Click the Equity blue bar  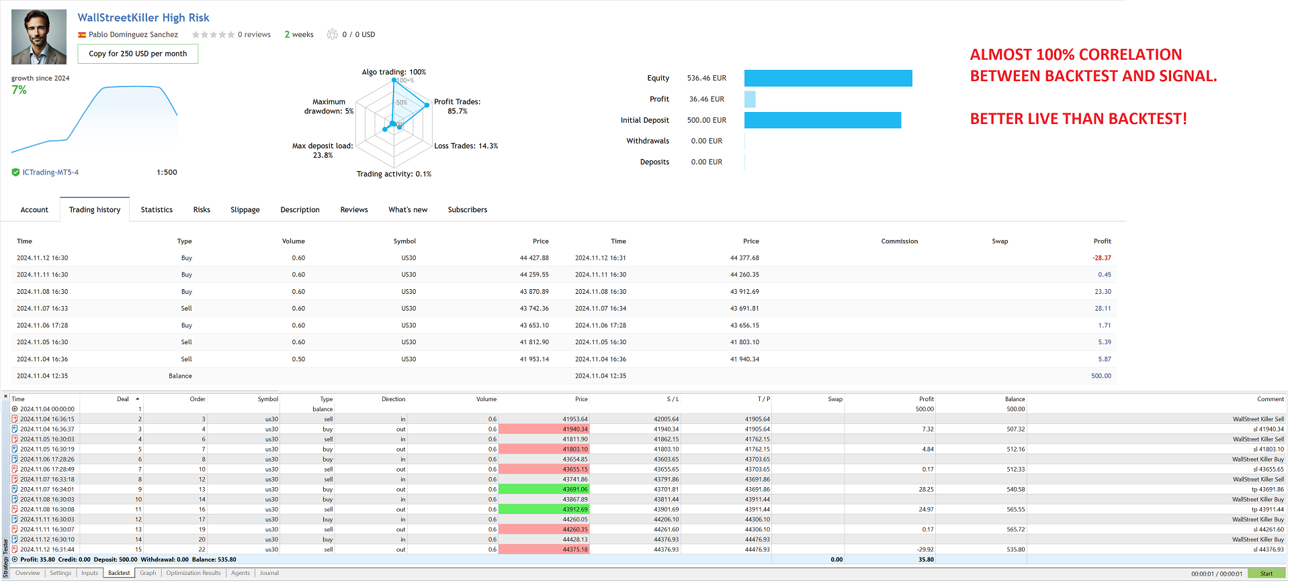[x=828, y=78]
